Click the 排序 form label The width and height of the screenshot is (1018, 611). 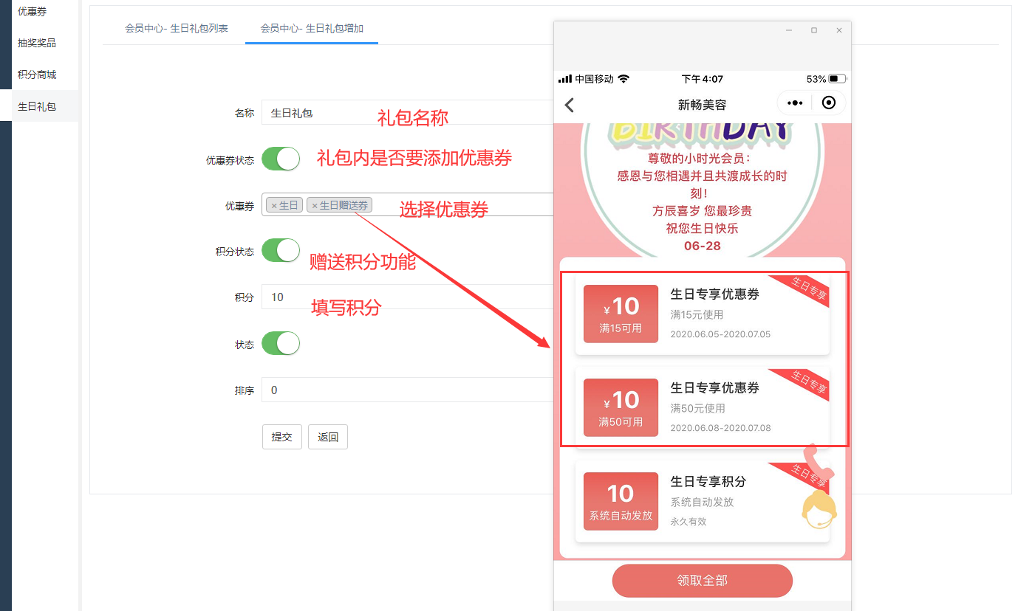(245, 390)
